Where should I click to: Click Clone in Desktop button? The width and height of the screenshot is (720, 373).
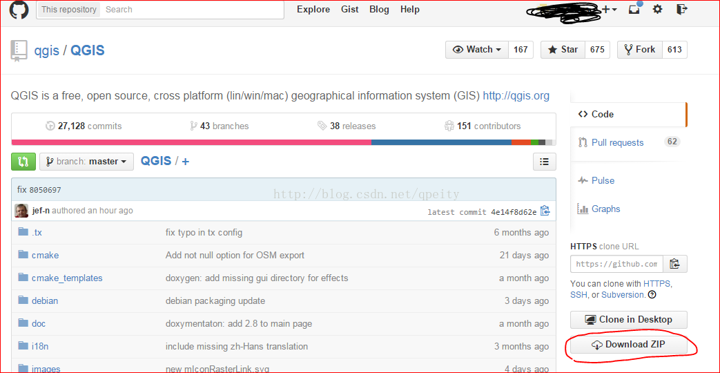click(x=629, y=319)
